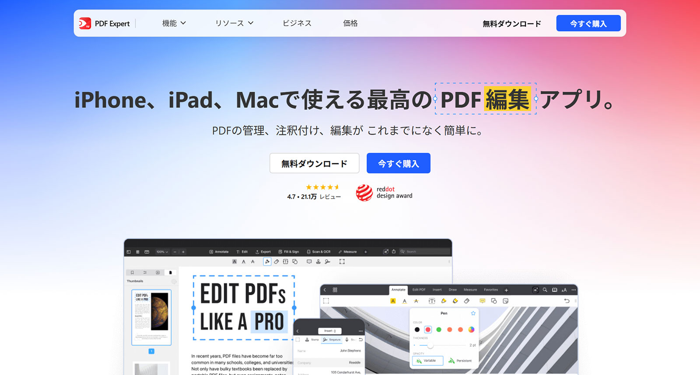Select the Measure tab in the desktop mockup
Image resolution: width=700 pixels, height=375 pixels.
(x=347, y=252)
